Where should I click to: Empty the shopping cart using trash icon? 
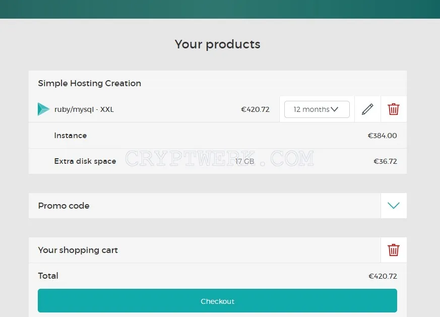[394, 250]
